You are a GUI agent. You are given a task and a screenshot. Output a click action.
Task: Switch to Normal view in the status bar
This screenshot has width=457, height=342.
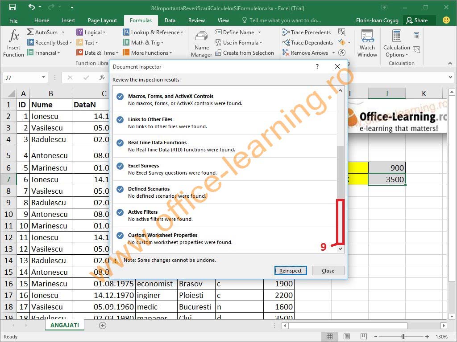(329, 337)
